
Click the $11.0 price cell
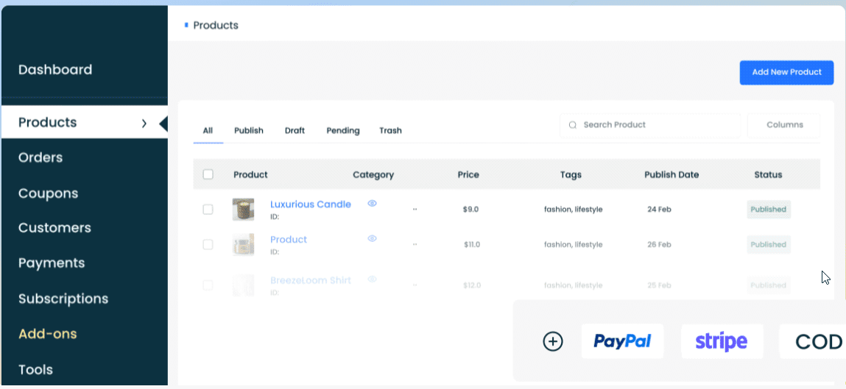coord(472,245)
